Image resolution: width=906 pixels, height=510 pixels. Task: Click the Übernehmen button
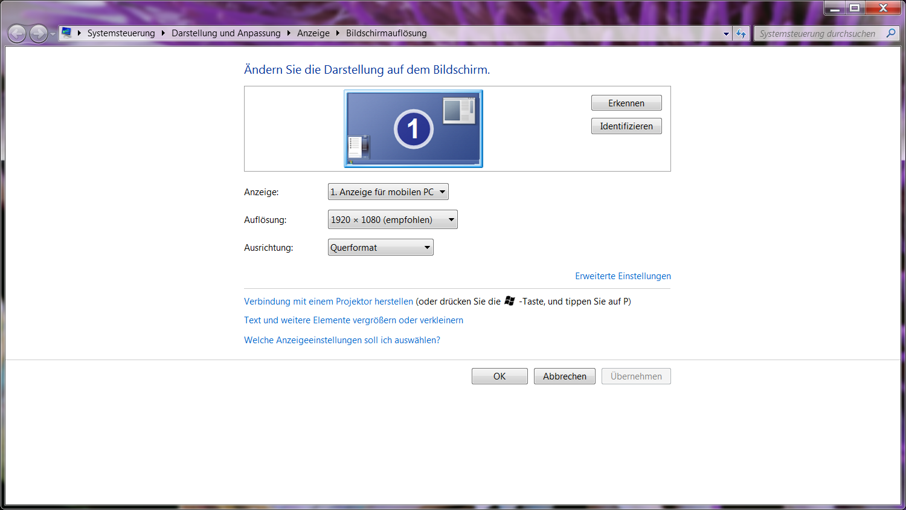coord(636,376)
